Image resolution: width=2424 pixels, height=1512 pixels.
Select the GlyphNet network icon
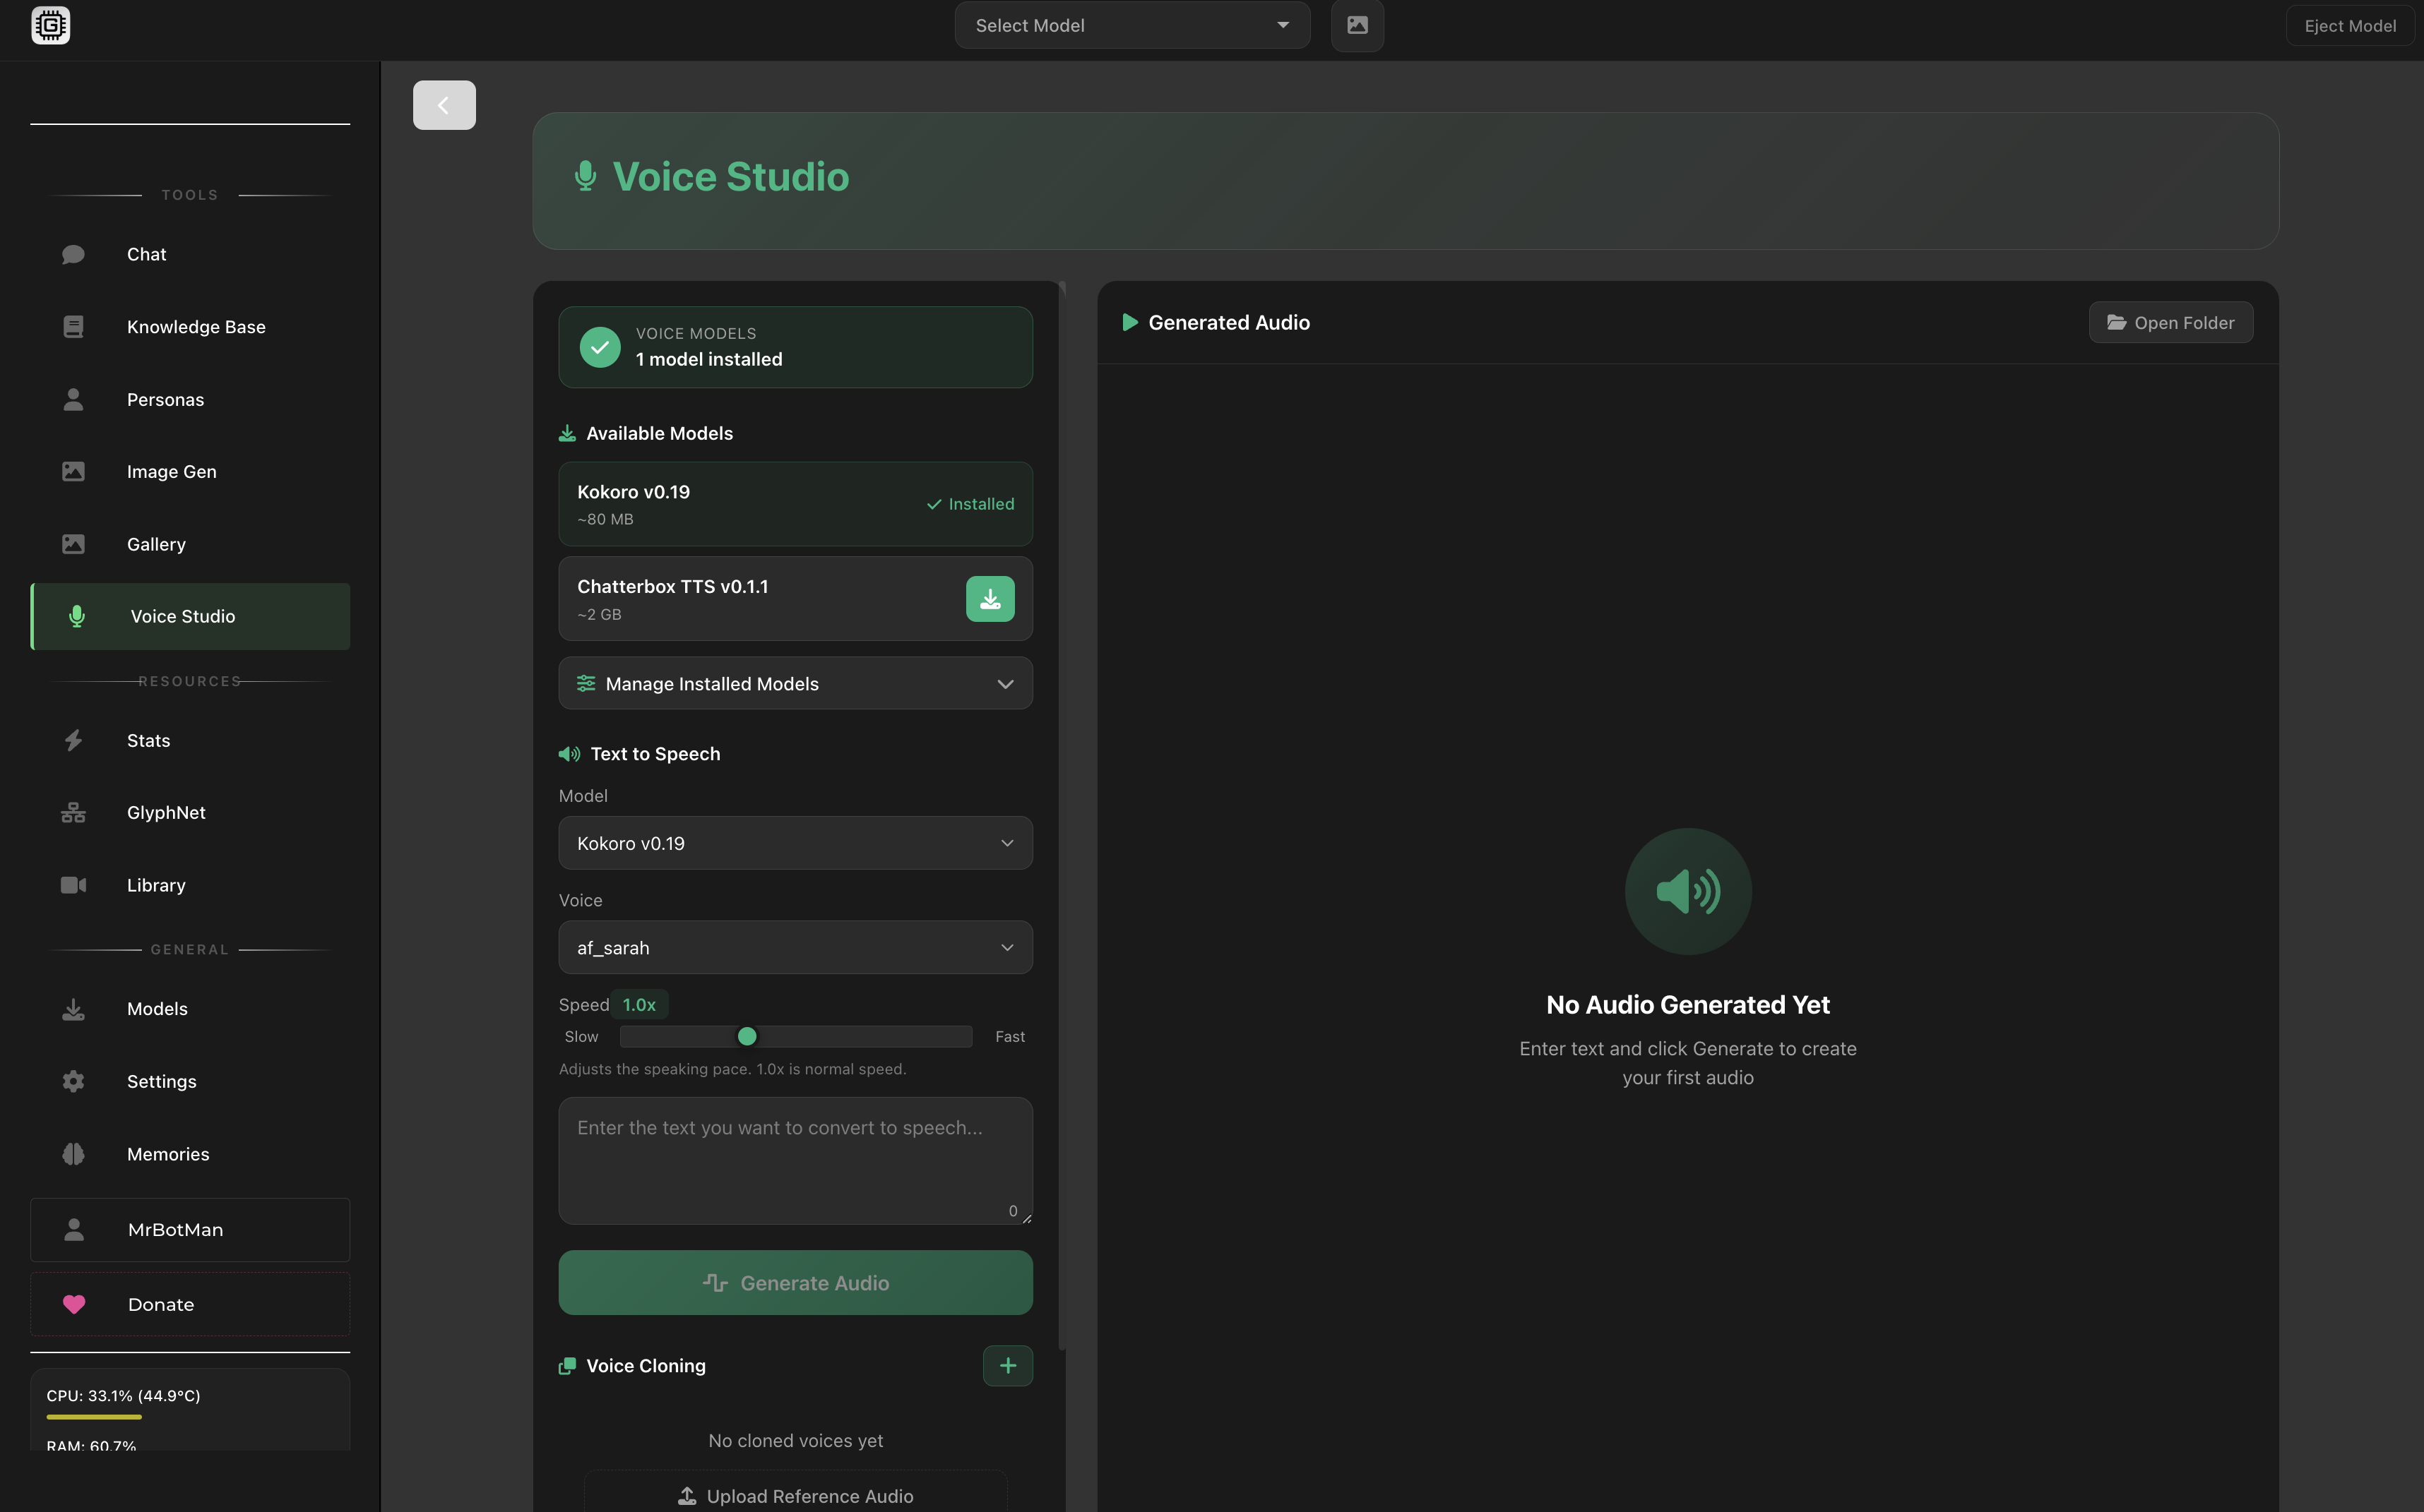74,812
